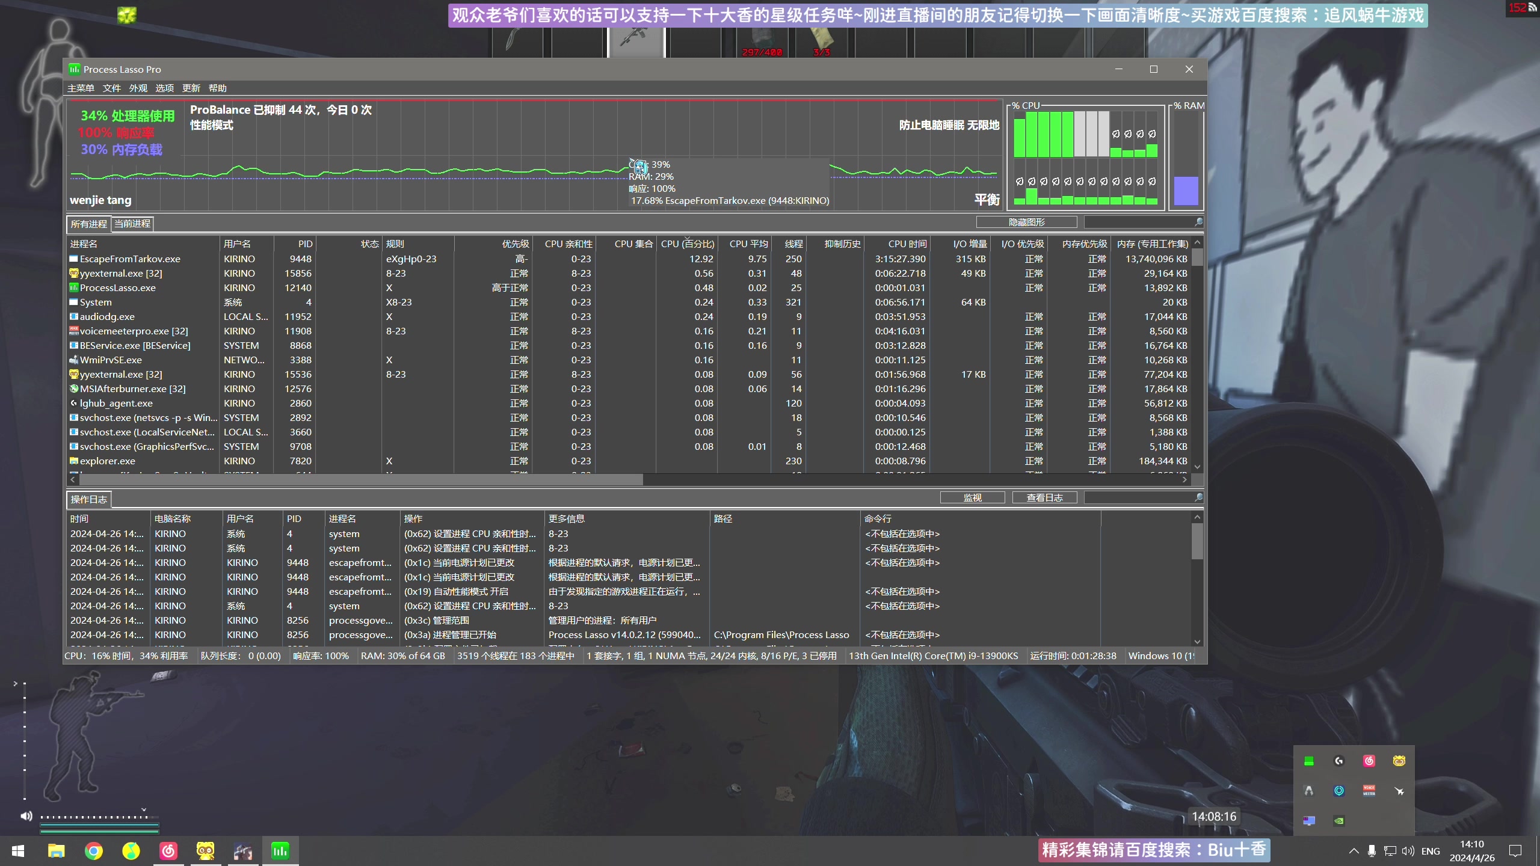1540x866 pixels.
Task: Open the volume speaker tray icon
Action: (1408, 851)
